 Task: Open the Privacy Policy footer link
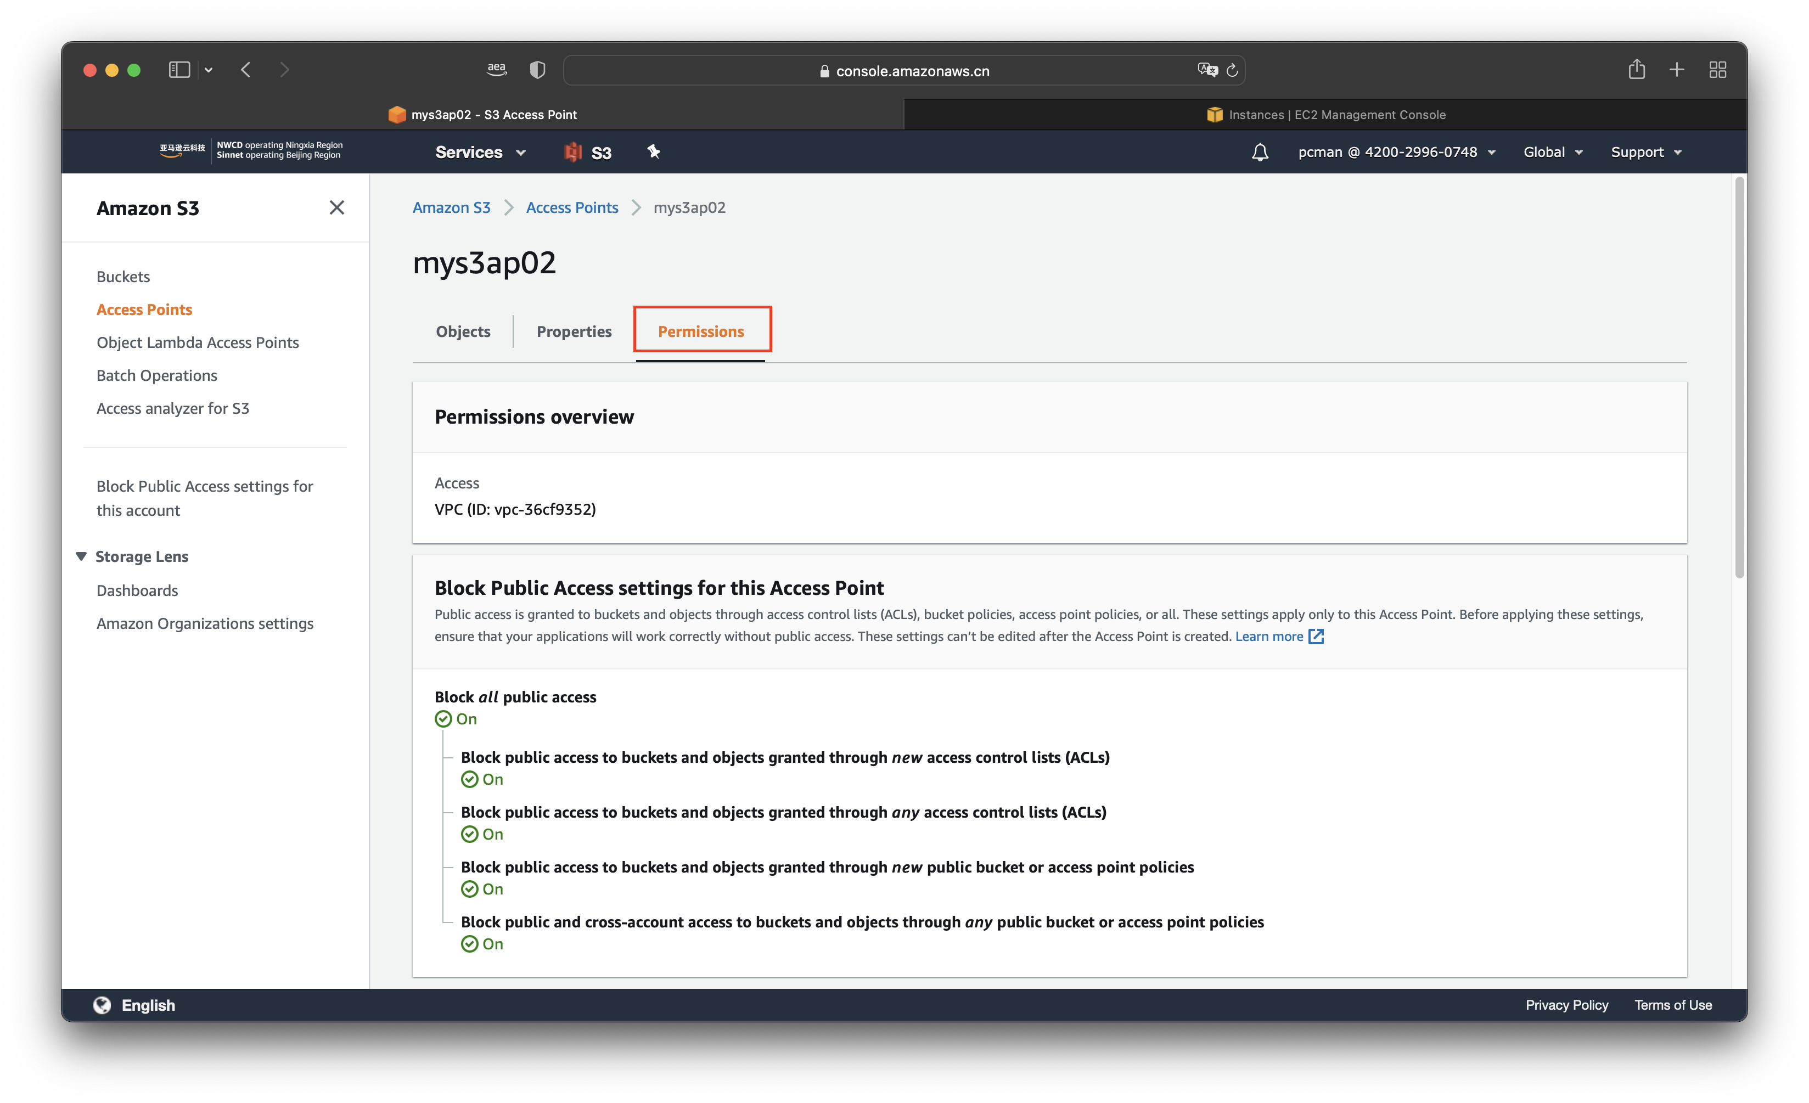click(1567, 1005)
